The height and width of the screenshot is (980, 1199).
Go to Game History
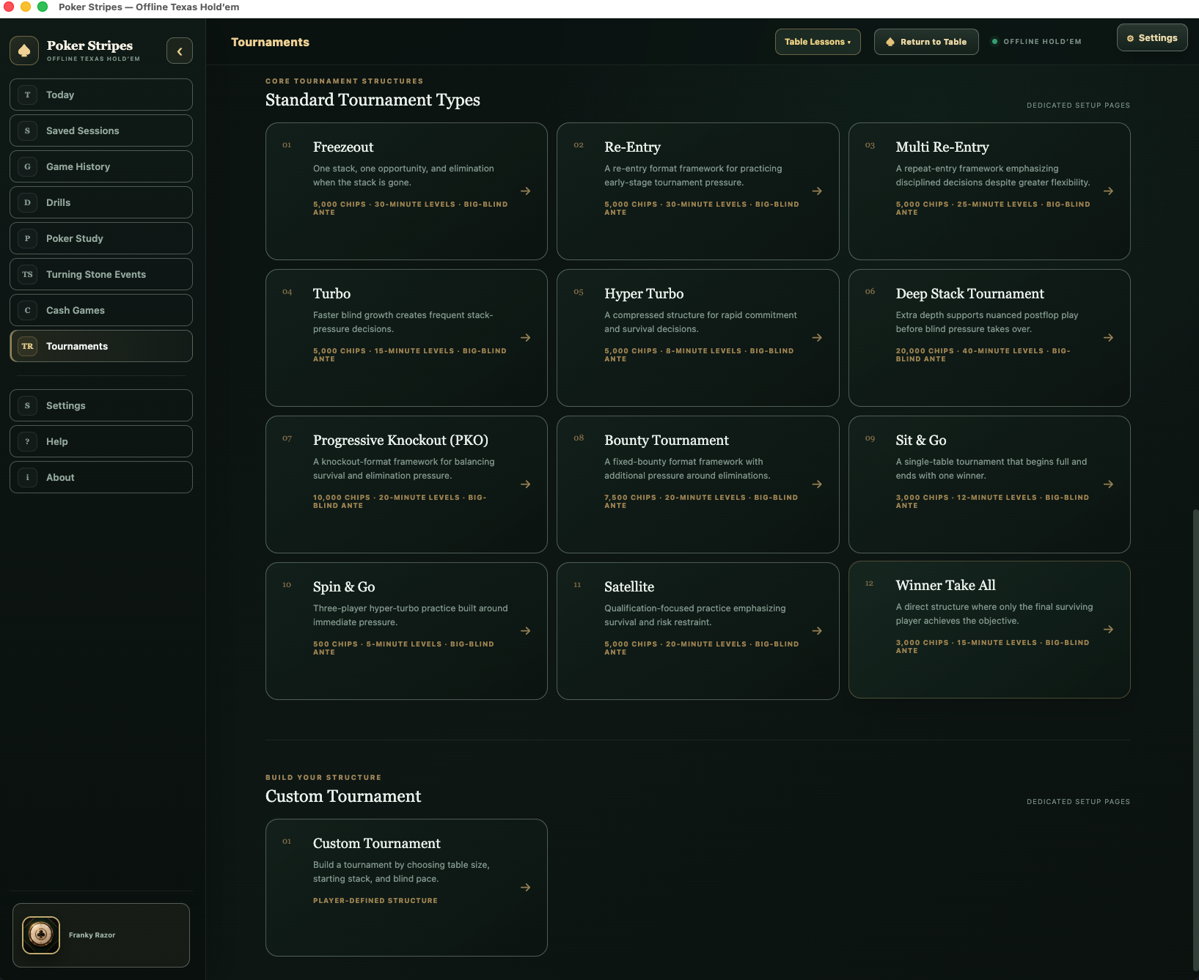coord(101,166)
